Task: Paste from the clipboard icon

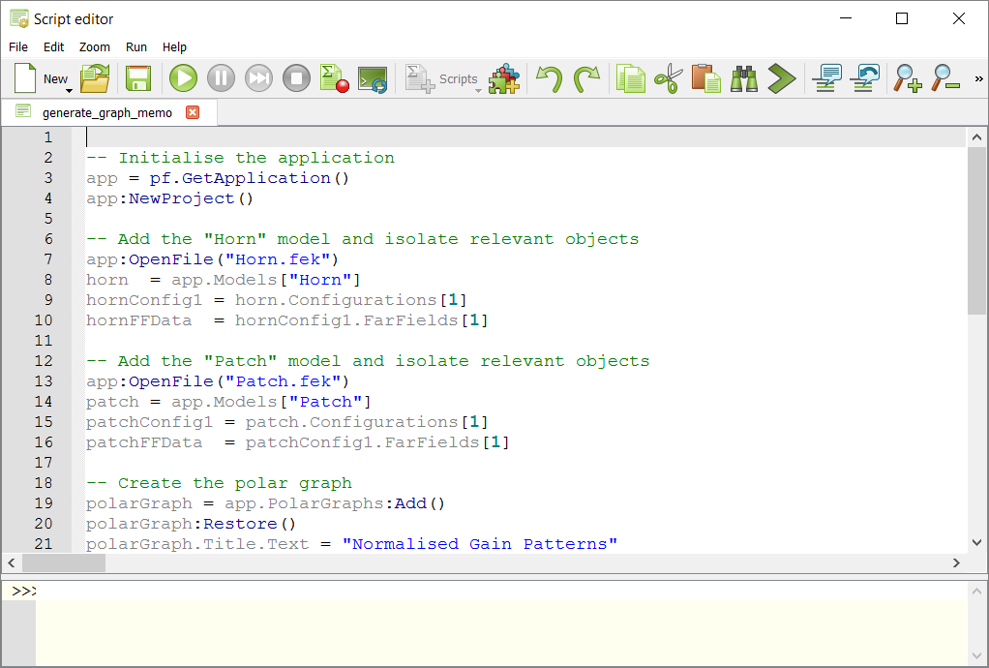Action: (x=705, y=78)
